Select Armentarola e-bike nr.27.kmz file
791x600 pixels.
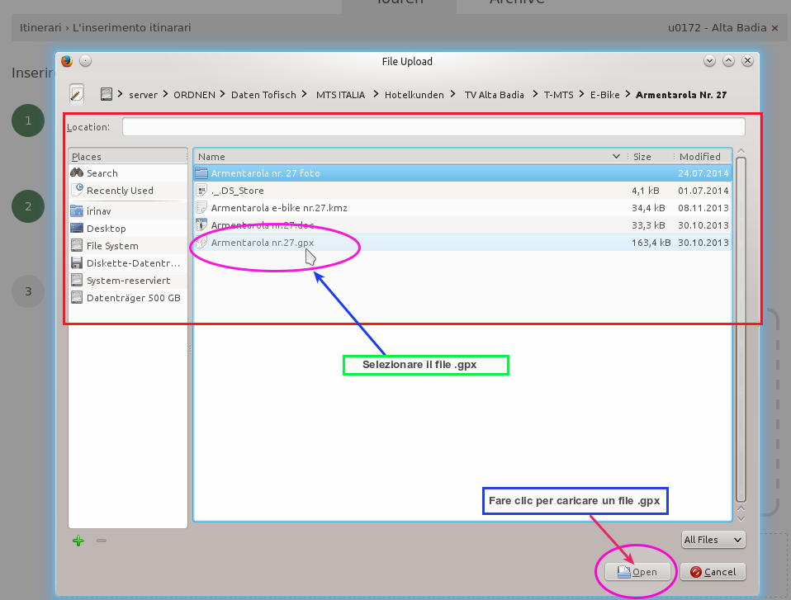click(279, 208)
